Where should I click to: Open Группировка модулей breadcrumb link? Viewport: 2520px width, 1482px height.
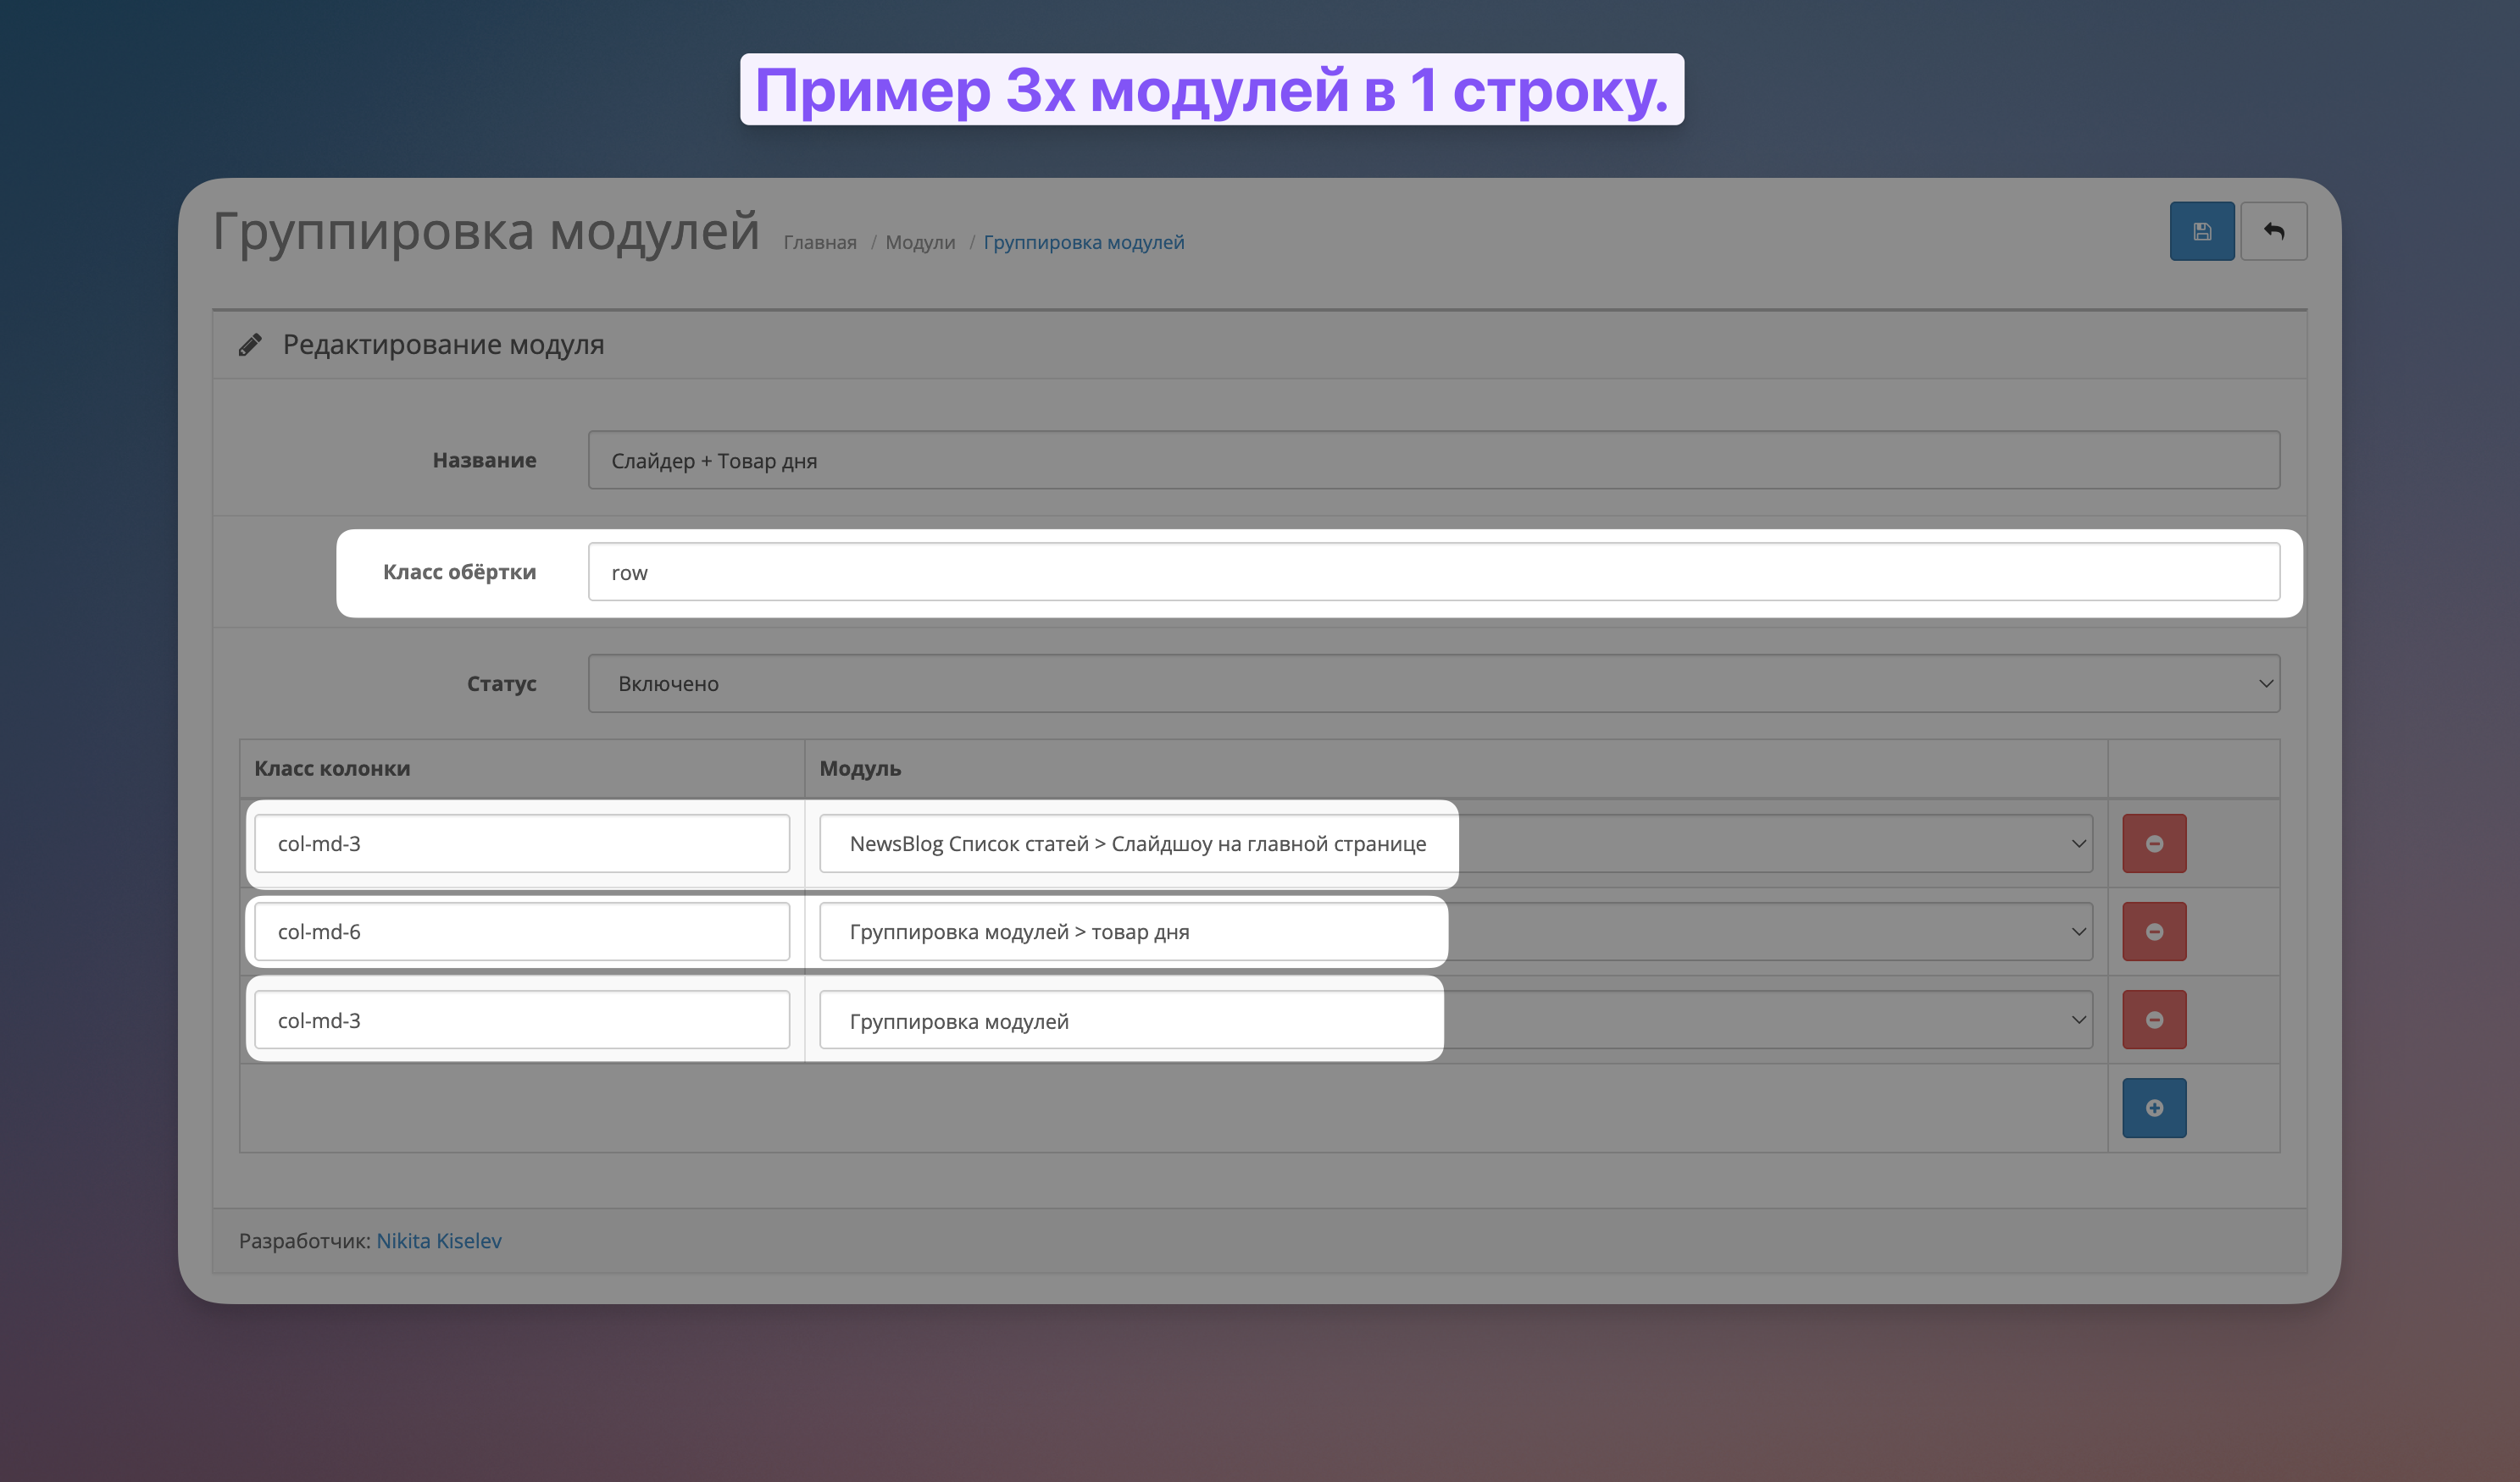pos(1084,243)
